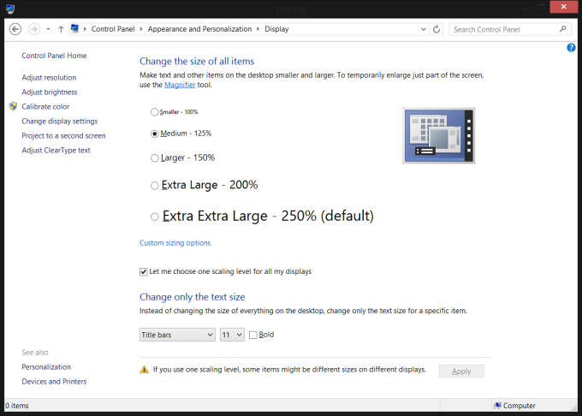Image resolution: width=582 pixels, height=416 pixels.
Task: Click the Back navigation arrow
Action: pyautogui.click(x=15, y=29)
